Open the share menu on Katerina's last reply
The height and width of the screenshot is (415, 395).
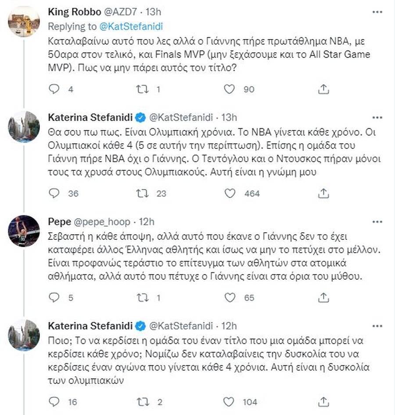[323, 401]
